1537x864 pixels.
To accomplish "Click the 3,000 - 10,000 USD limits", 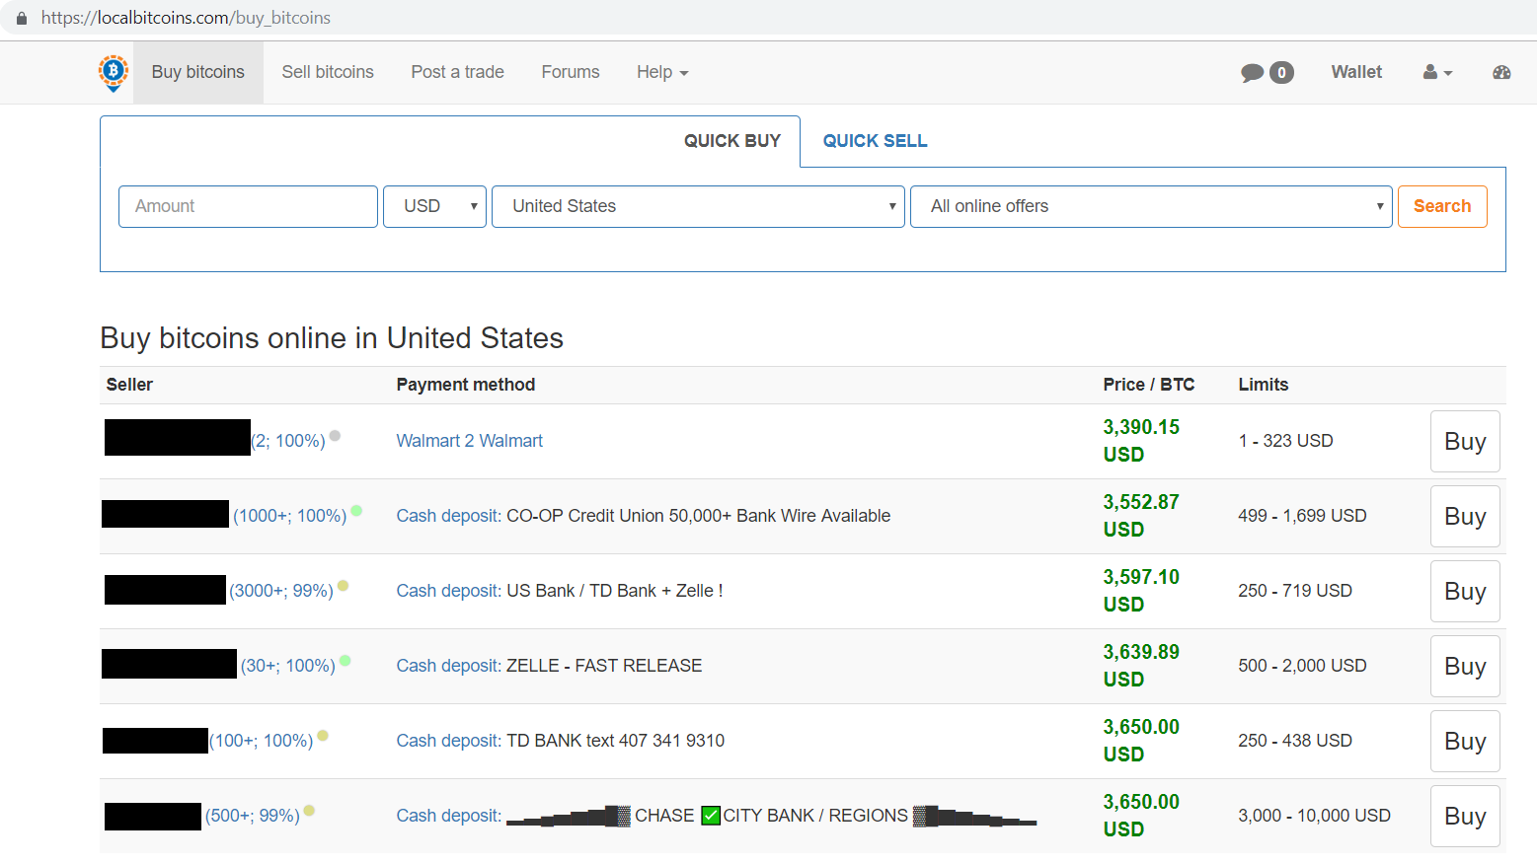I will pyautogui.click(x=1315, y=816).
